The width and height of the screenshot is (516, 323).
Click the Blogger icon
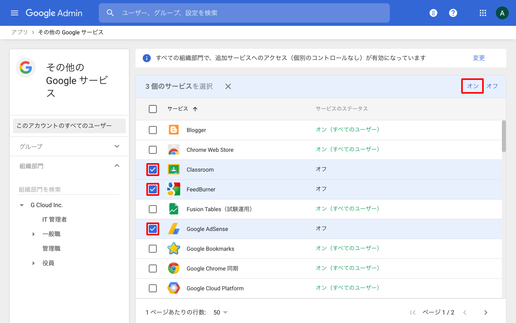[x=174, y=130]
